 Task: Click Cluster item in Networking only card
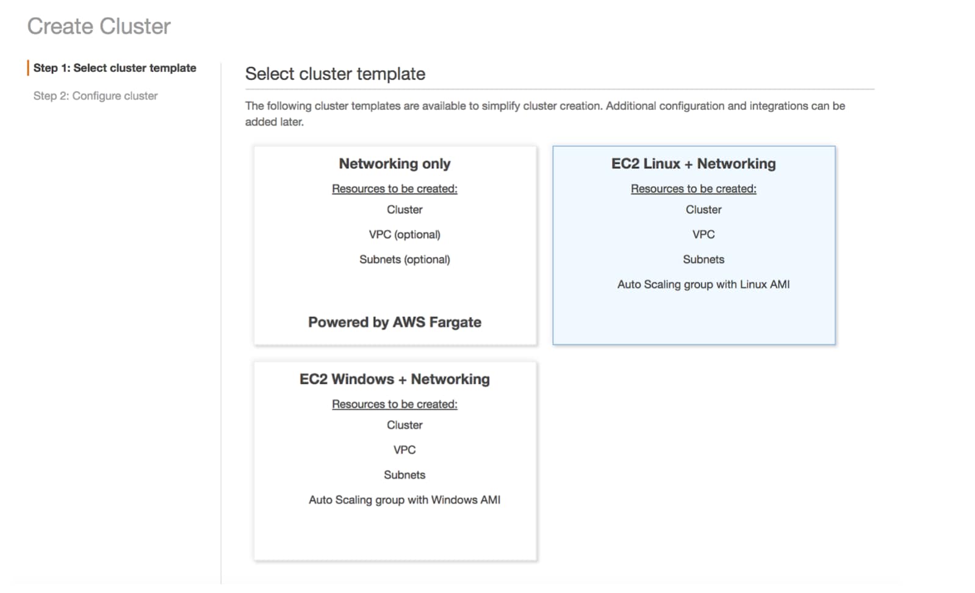404,209
